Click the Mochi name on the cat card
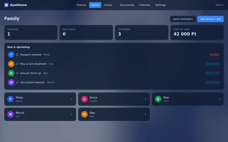228x142 pixels. point(20,113)
